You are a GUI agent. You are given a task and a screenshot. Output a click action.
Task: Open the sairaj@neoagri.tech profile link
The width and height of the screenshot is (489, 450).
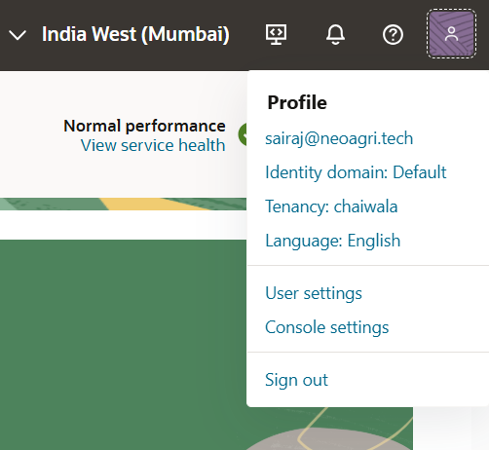[339, 138]
